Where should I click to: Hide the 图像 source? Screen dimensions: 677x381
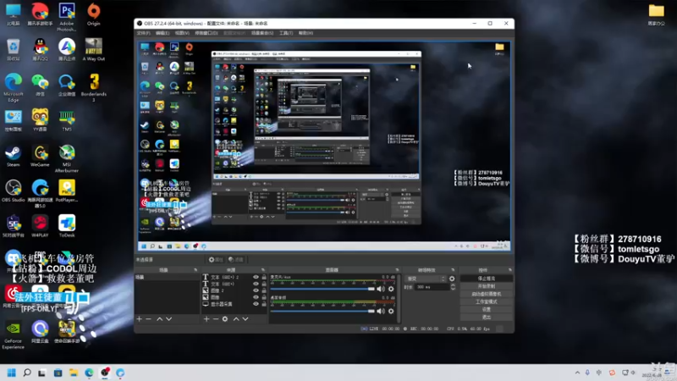tap(256, 297)
